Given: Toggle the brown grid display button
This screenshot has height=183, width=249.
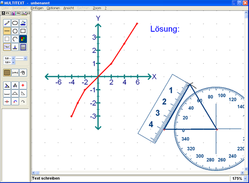Looking at the screenshot, I should point(7,73).
